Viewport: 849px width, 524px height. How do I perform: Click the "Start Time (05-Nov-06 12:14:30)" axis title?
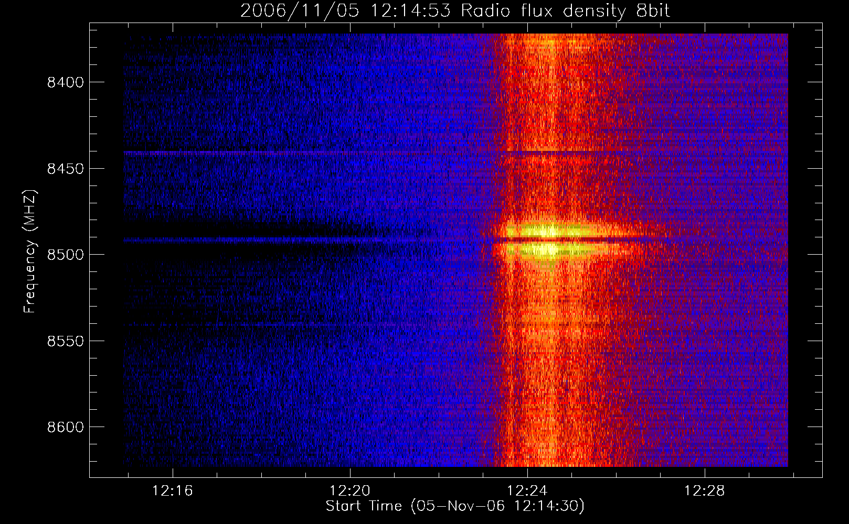click(455, 506)
